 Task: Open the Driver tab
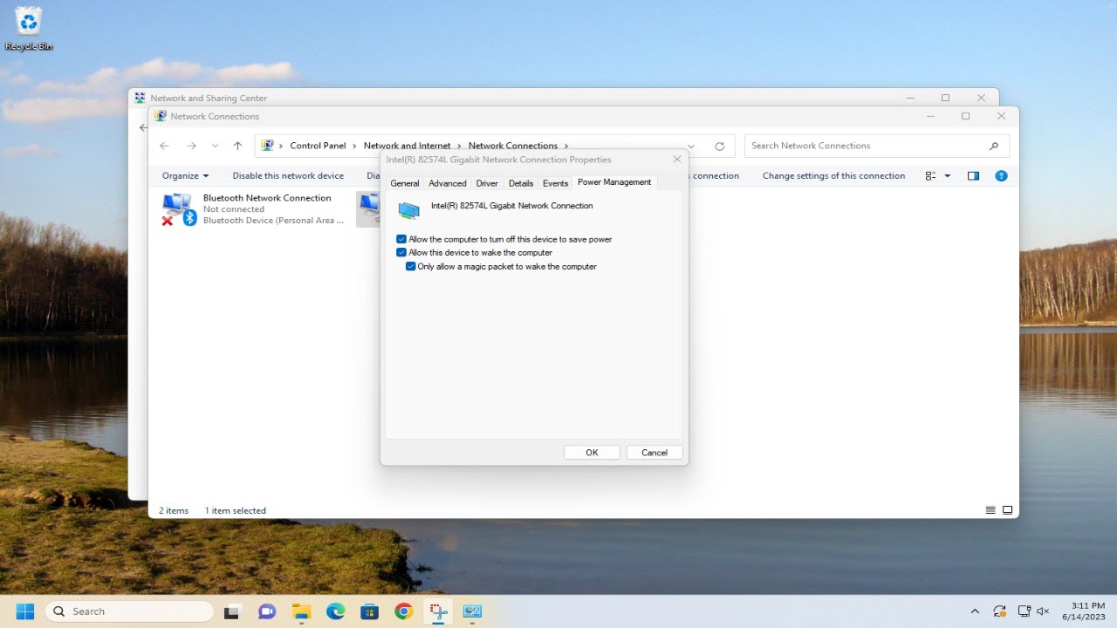pos(487,183)
